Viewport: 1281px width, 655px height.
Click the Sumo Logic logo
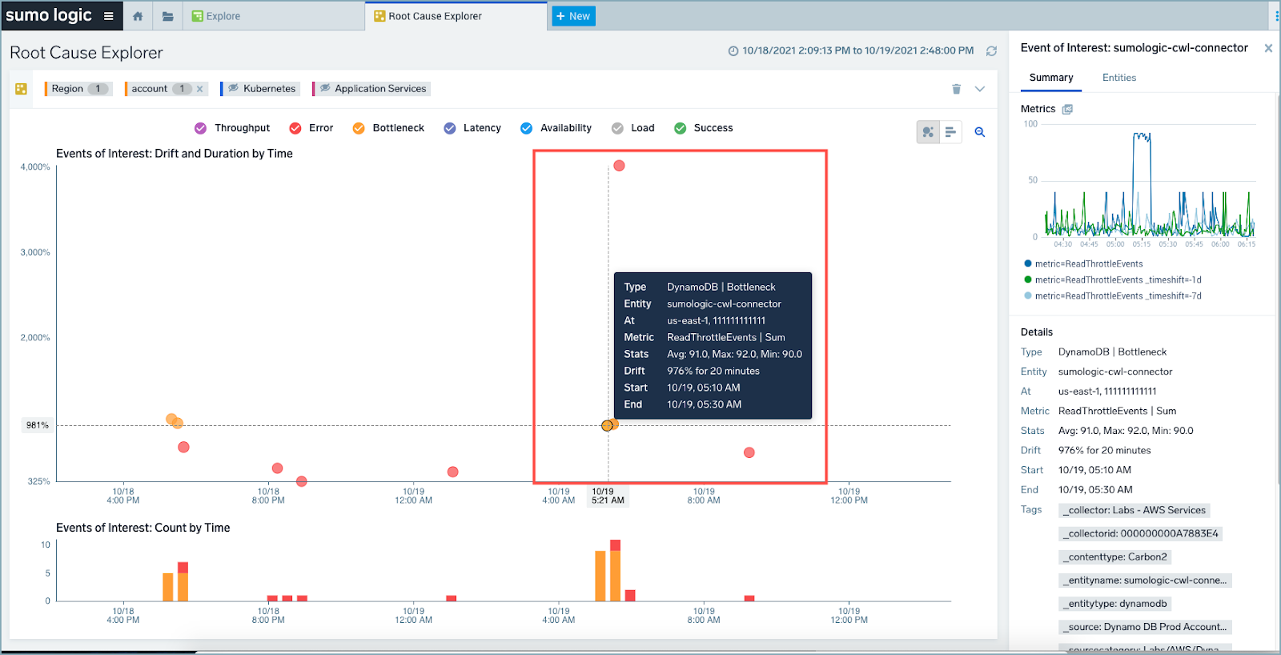[49, 15]
